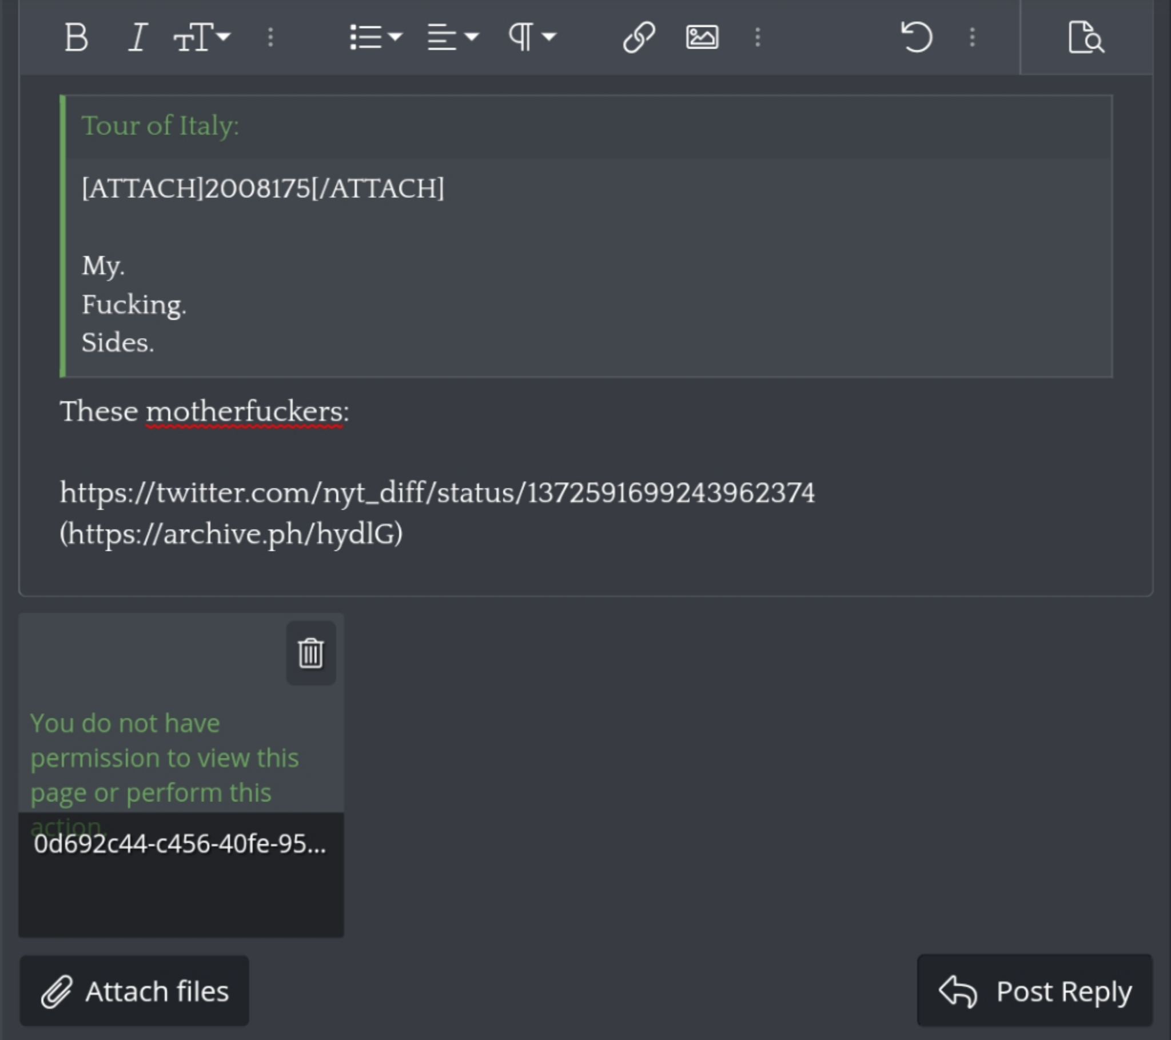This screenshot has height=1040, width=1171.
Task: Toggle bold formatting
Action: 76,38
